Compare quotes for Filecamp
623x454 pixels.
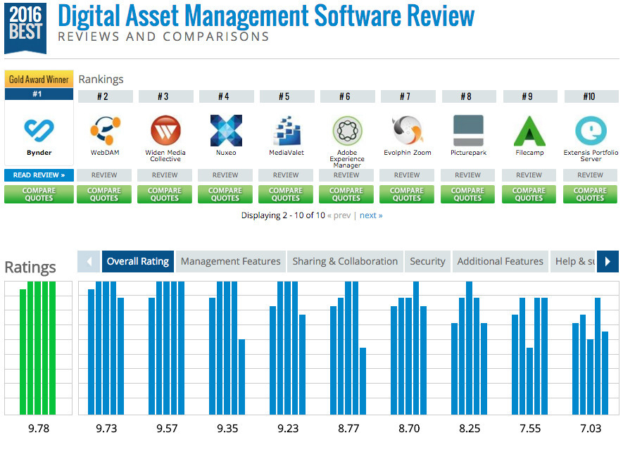(529, 194)
